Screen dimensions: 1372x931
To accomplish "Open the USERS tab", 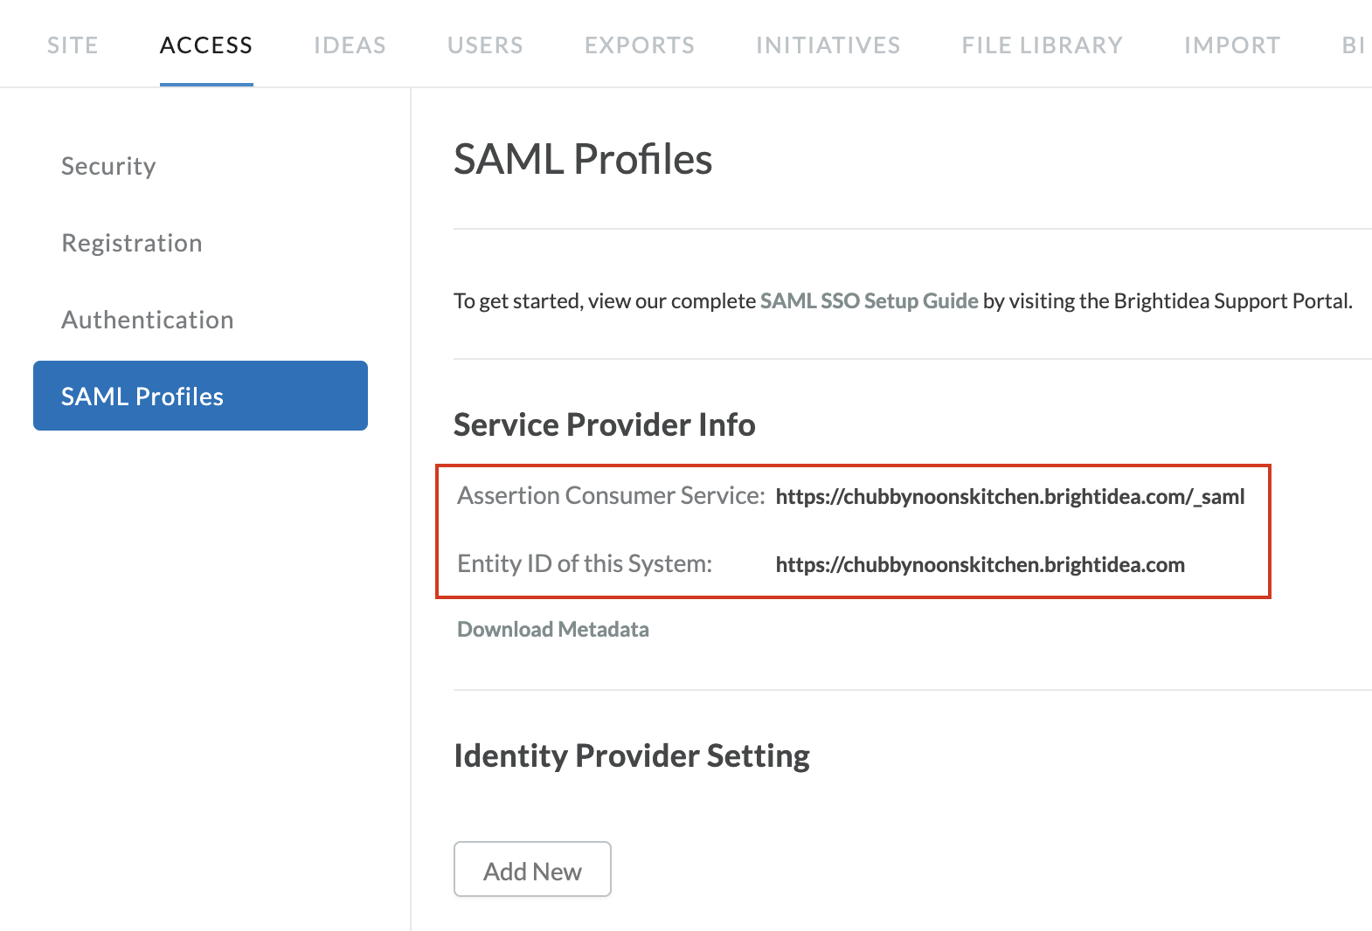I will click(x=485, y=45).
